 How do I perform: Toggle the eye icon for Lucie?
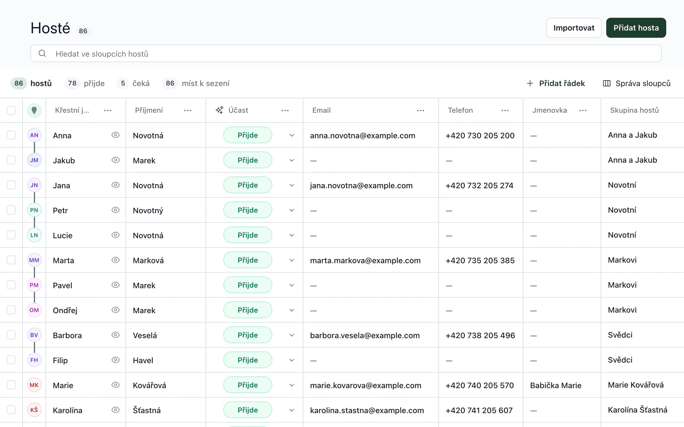click(x=115, y=235)
